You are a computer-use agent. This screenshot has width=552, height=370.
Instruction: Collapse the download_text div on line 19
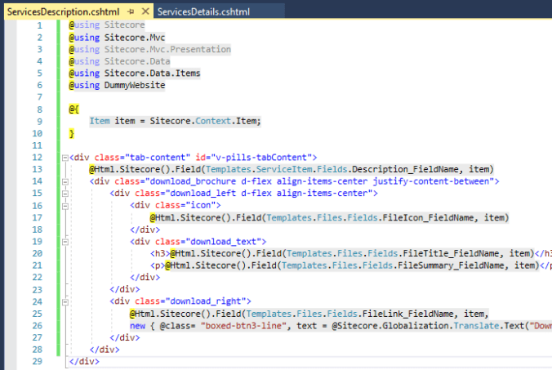click(125, 242)
